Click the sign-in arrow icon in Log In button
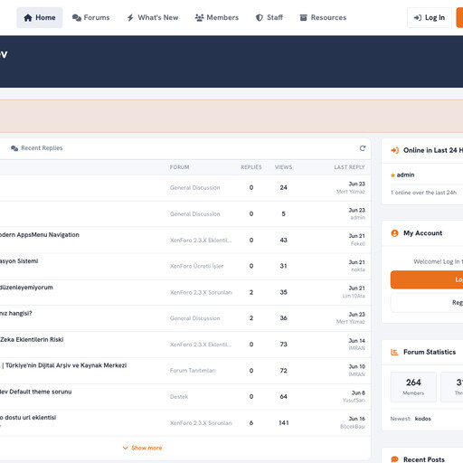This screenshot has width=463, height=463. [x=418, y=18]
